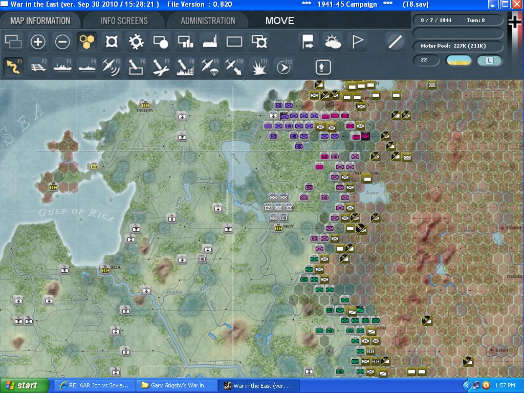Select F4 amphibious transport mode
The image size is (524, 393).
tap(87, 67)
